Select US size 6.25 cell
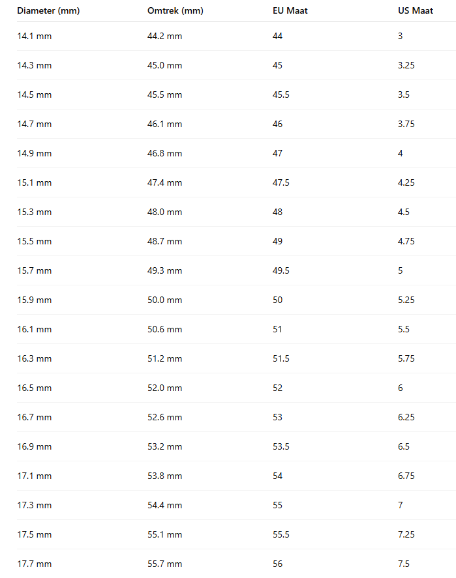The height and width of the screenshot is (578, 456). pyautogui.click(x=406, y=417)
